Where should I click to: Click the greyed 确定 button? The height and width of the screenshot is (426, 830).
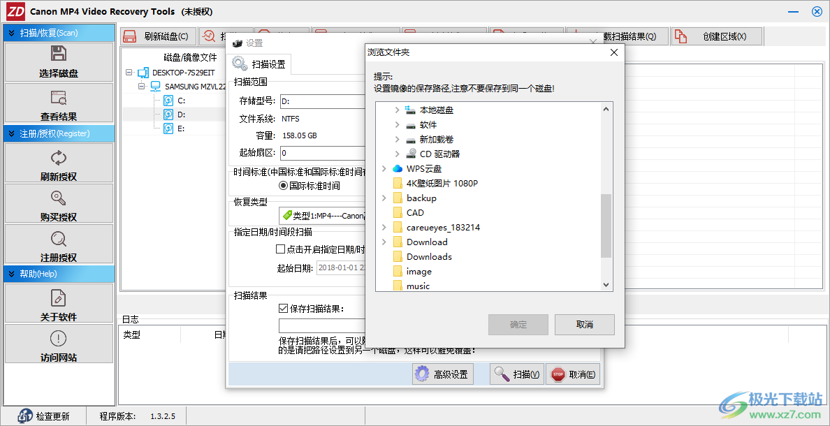518,325
